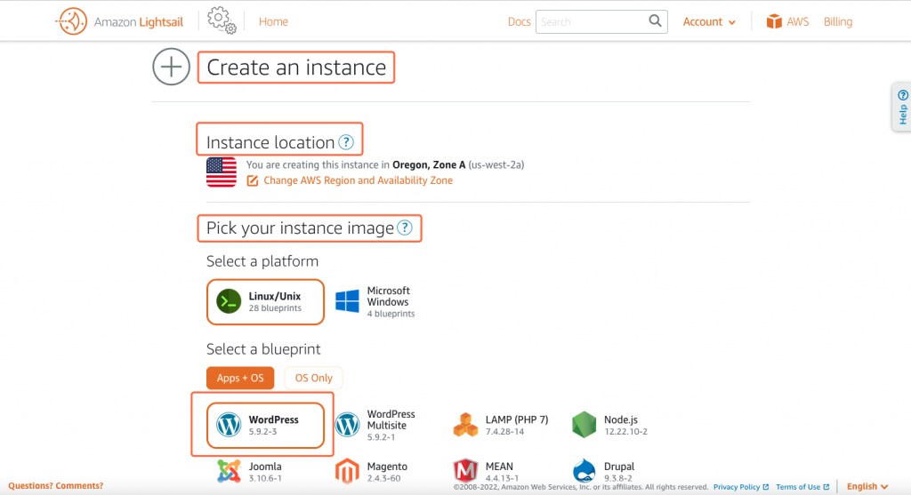Open the AWS console link
The height and width of the screenshot is (495, 911).
(x=787, y=21)
